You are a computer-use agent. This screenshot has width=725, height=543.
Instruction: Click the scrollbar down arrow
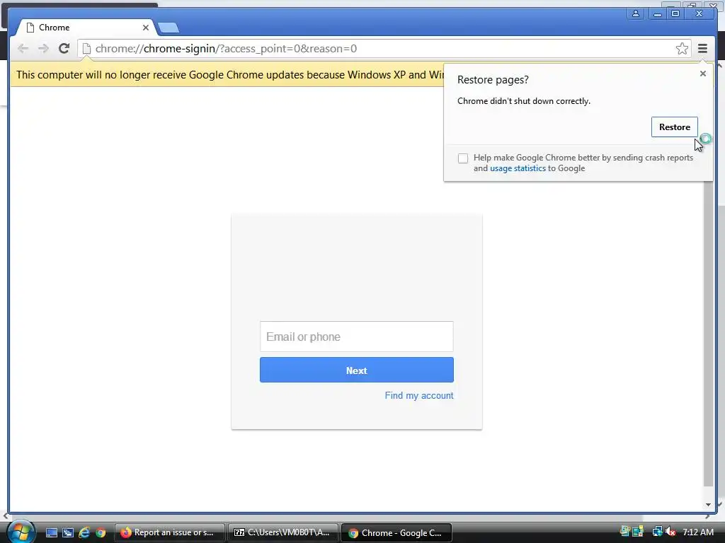click(708, 505)
